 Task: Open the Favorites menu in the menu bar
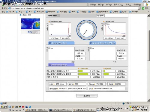click(118, 4)
